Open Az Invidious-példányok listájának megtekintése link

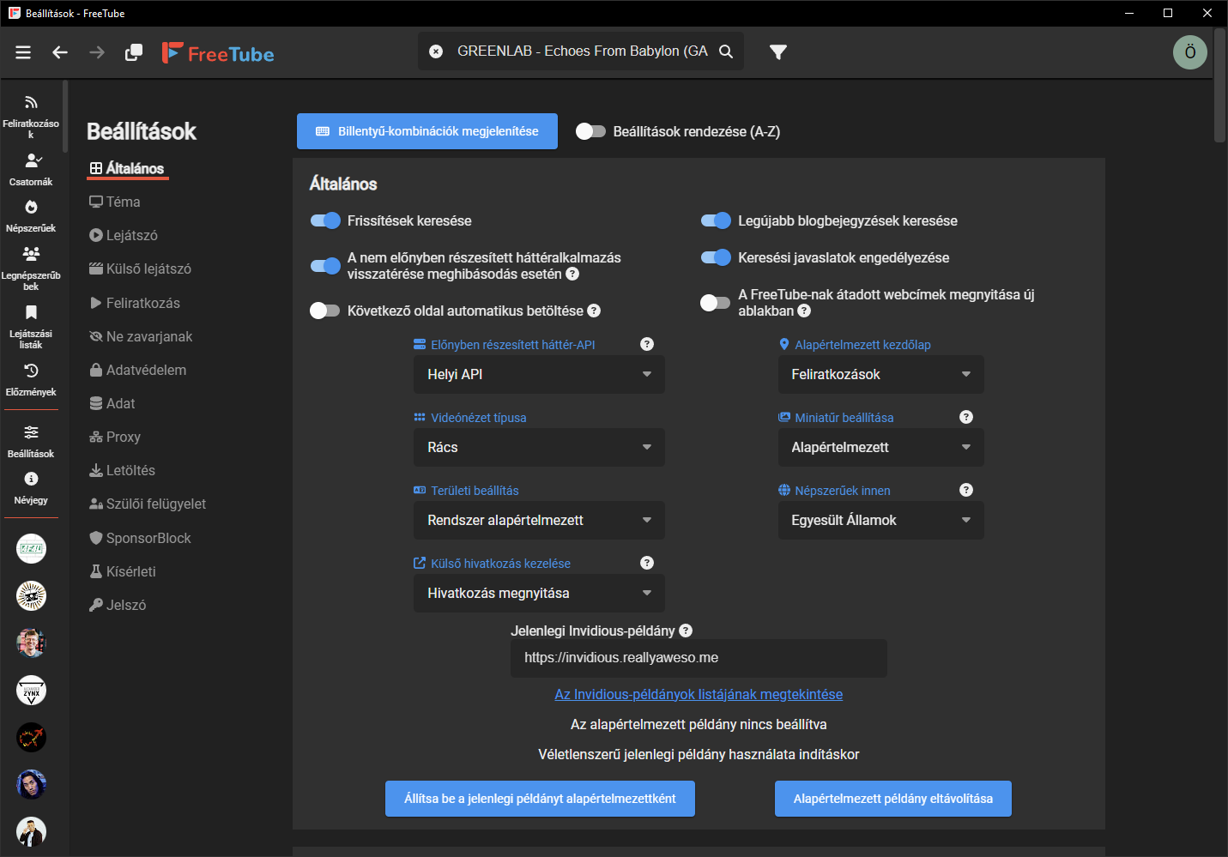(699, 694)
